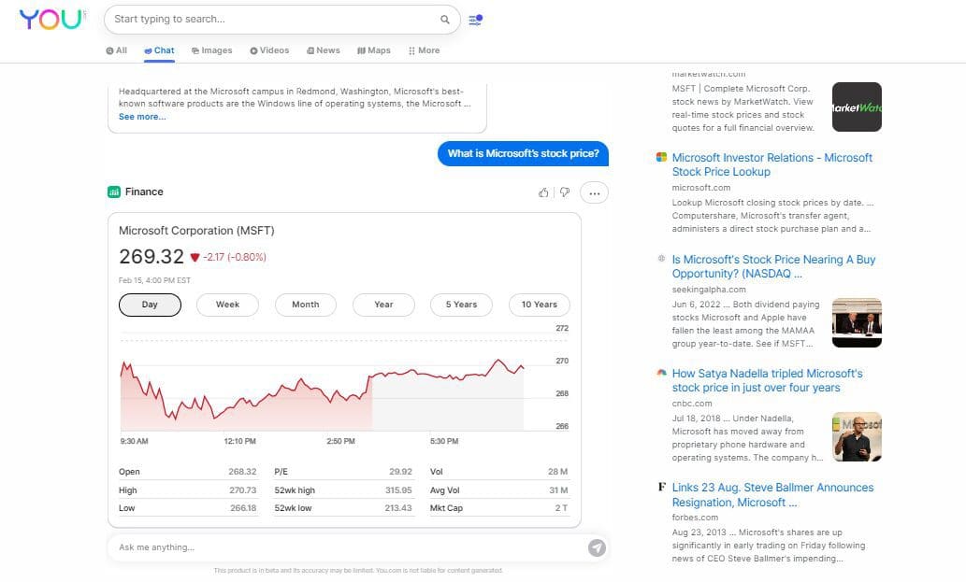Click the send message arrow icon

(x=597, y=547)
